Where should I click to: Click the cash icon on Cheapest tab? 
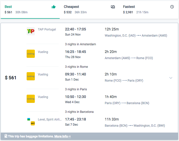[113, 7]
